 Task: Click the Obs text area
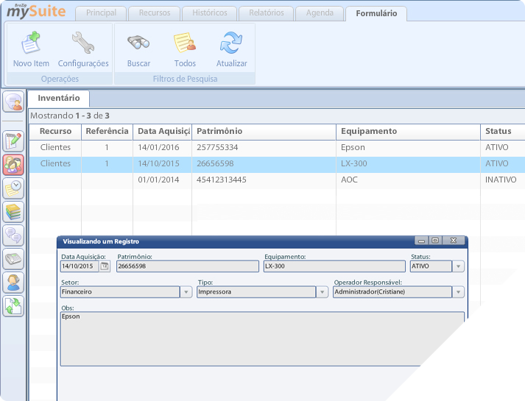262,338
